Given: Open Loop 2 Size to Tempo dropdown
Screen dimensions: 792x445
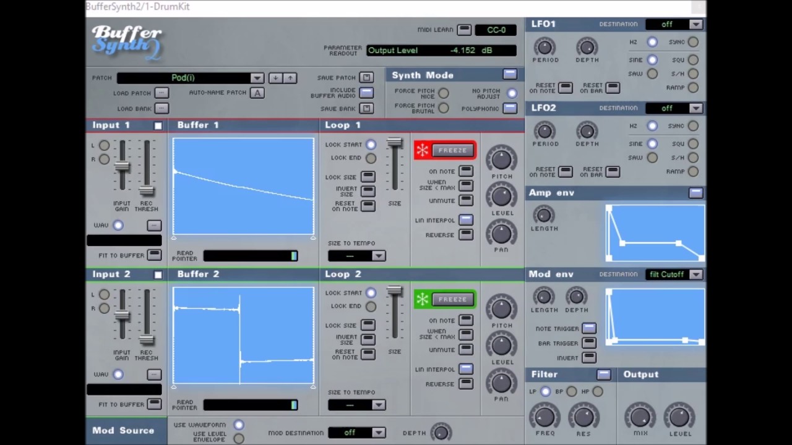Looking at the screenshot, I should (357, 405).
